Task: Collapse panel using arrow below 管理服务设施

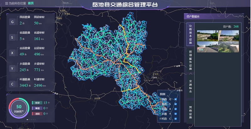Action: pyautogui.click(x=190, y=74)
